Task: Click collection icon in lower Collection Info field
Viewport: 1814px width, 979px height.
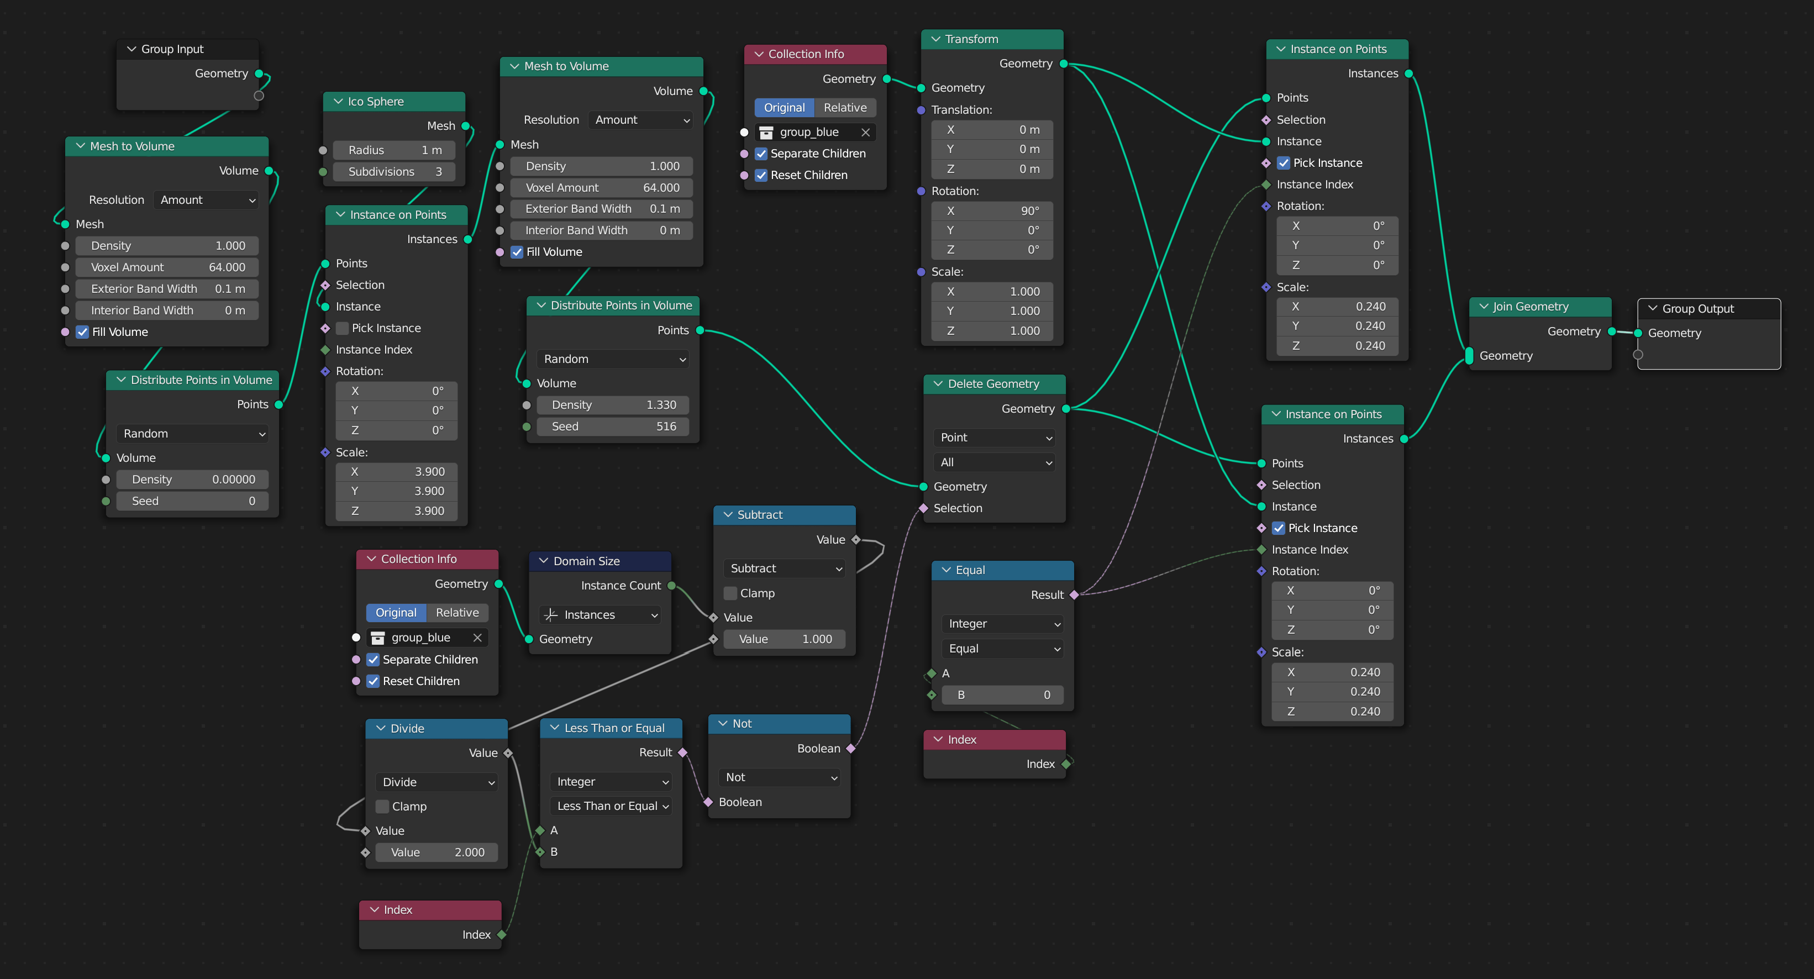Action: [378, 638]
